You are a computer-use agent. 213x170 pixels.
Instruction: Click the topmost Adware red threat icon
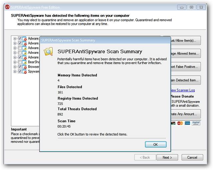click(24, 38)
